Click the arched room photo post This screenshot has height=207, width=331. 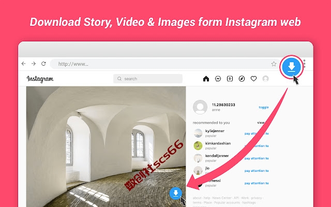click(x=106, y=146)
